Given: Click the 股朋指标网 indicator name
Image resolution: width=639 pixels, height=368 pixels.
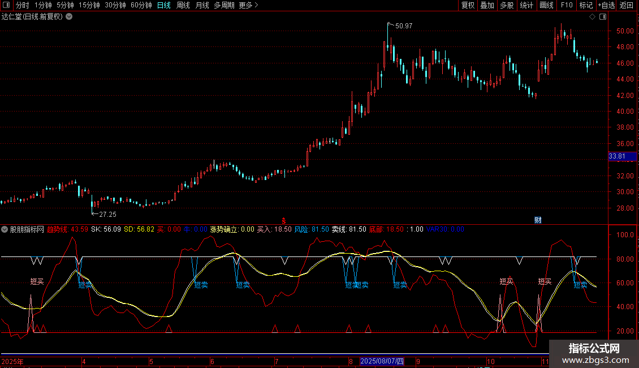Looking at the screenshot, I should (x=27, y=229).
